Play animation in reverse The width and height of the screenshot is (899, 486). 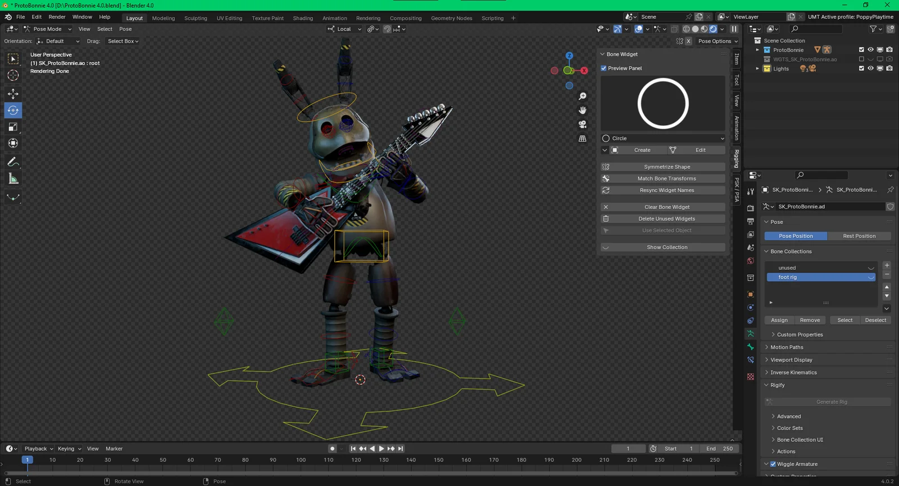tap(372, 449)
